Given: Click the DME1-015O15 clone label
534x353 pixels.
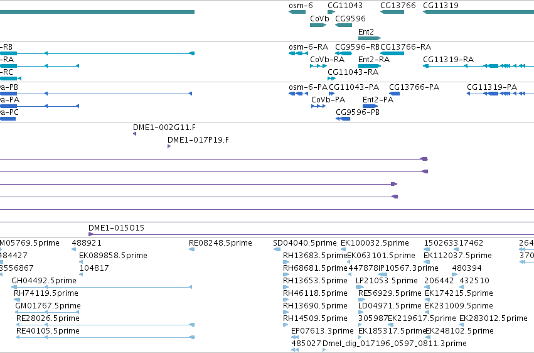Looking at the screenshot, I should (x=116, y=227).
